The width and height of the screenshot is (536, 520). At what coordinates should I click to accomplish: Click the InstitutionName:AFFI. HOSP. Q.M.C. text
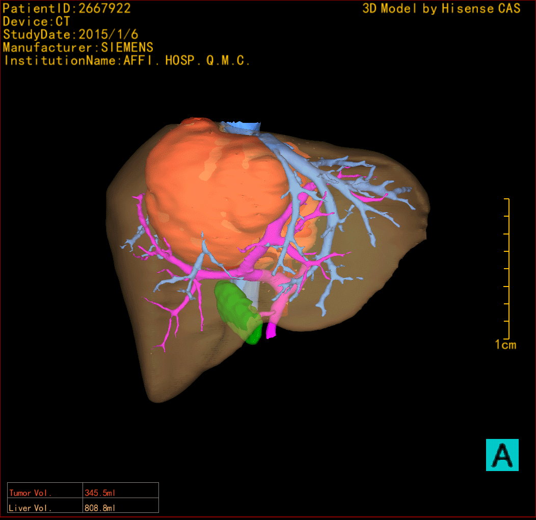pos(127,61)
